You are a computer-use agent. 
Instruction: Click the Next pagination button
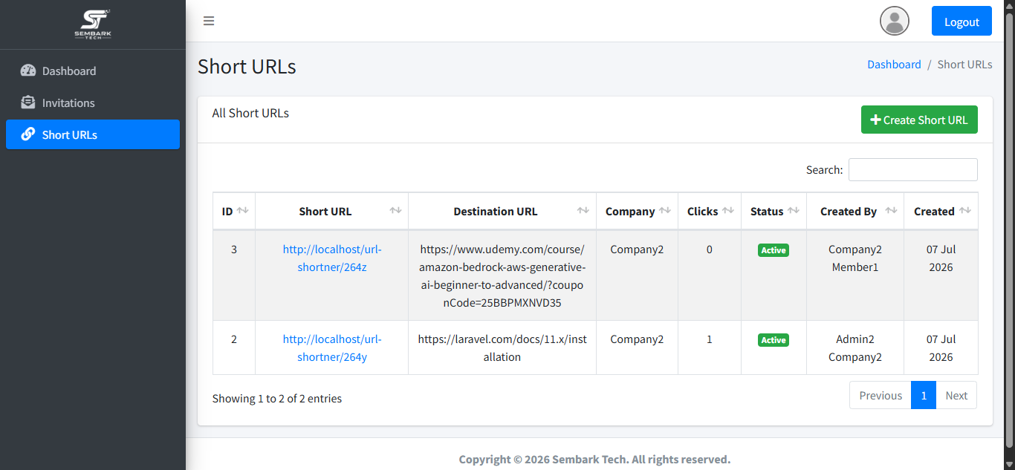[x=956, y=395]
